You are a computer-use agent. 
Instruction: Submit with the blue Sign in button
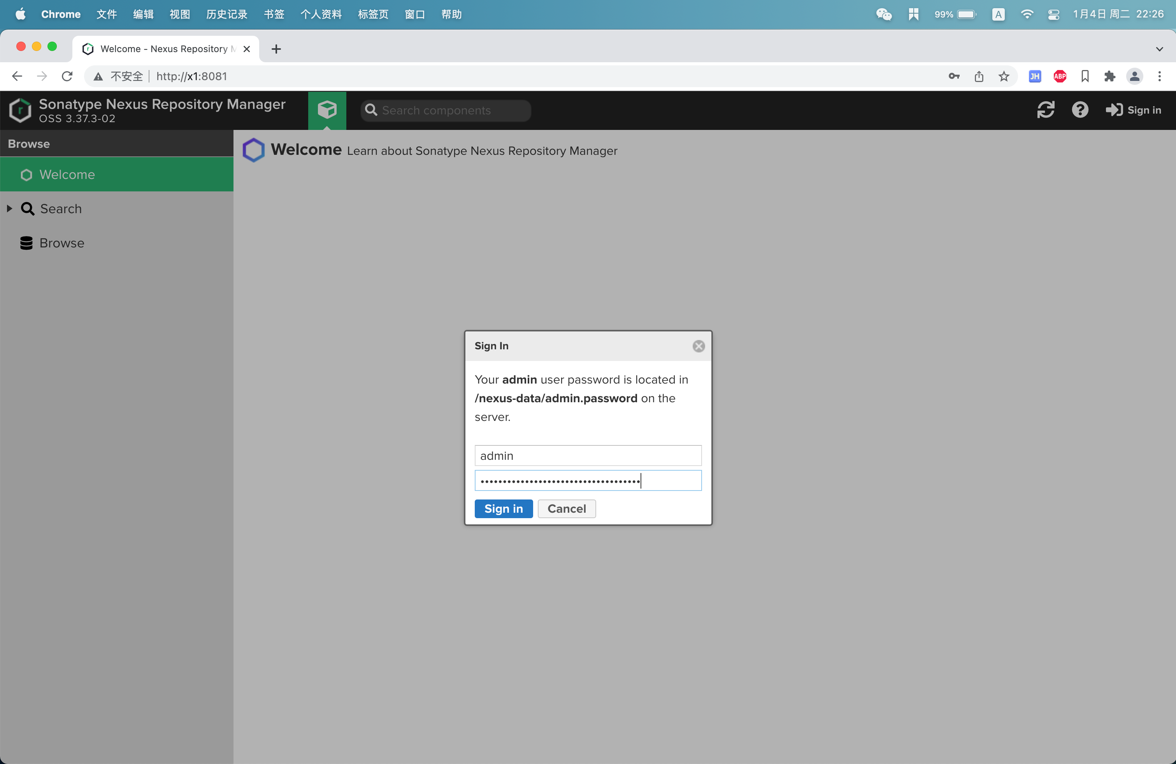pos(504,509)
